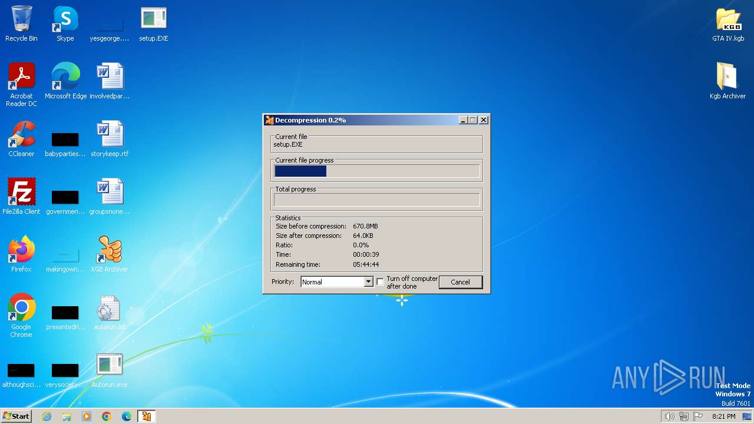Enable Turn off computer after done
The height and width of the screenshot is (424, 754).
point(380,282)
